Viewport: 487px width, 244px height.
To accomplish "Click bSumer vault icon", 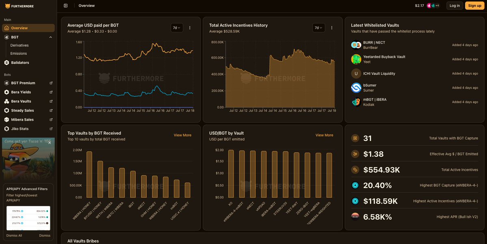I will 356,88.
